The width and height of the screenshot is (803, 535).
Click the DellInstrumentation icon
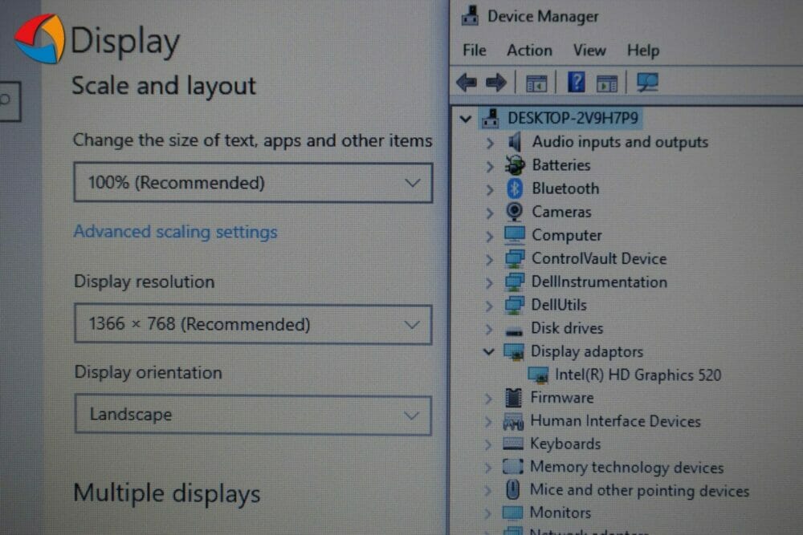pos(514,282)
